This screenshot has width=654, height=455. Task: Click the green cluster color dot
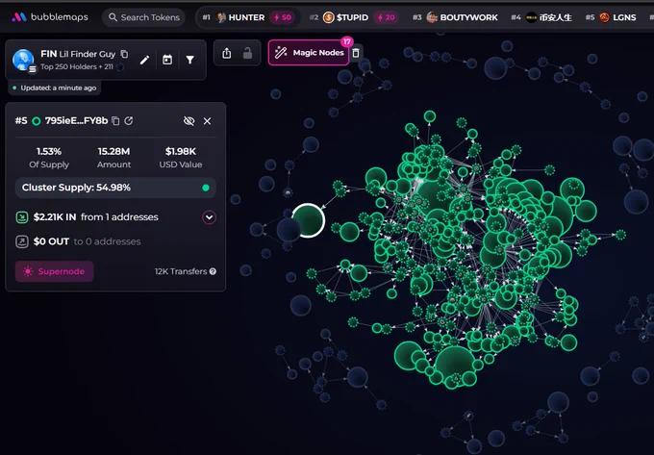coord(206,188)
